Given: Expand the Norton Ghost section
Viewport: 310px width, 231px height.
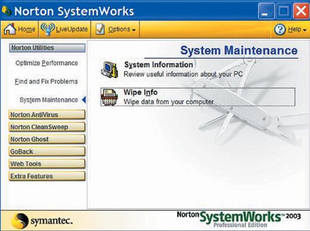Looking at the screenshot, I should pos(47,139).
